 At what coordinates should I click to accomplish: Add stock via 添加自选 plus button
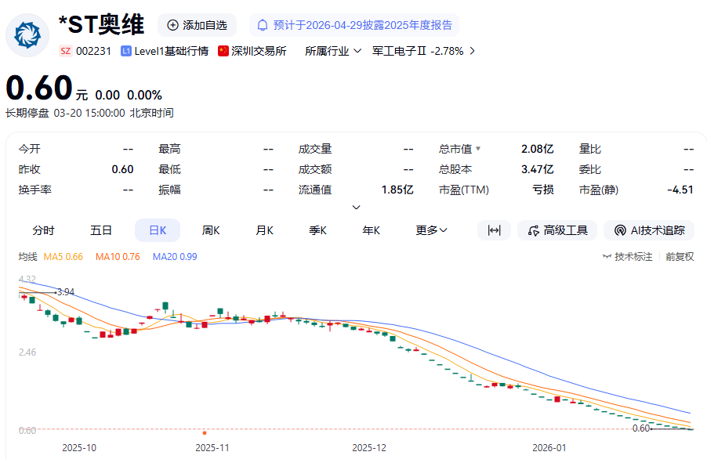pos(173,25)
